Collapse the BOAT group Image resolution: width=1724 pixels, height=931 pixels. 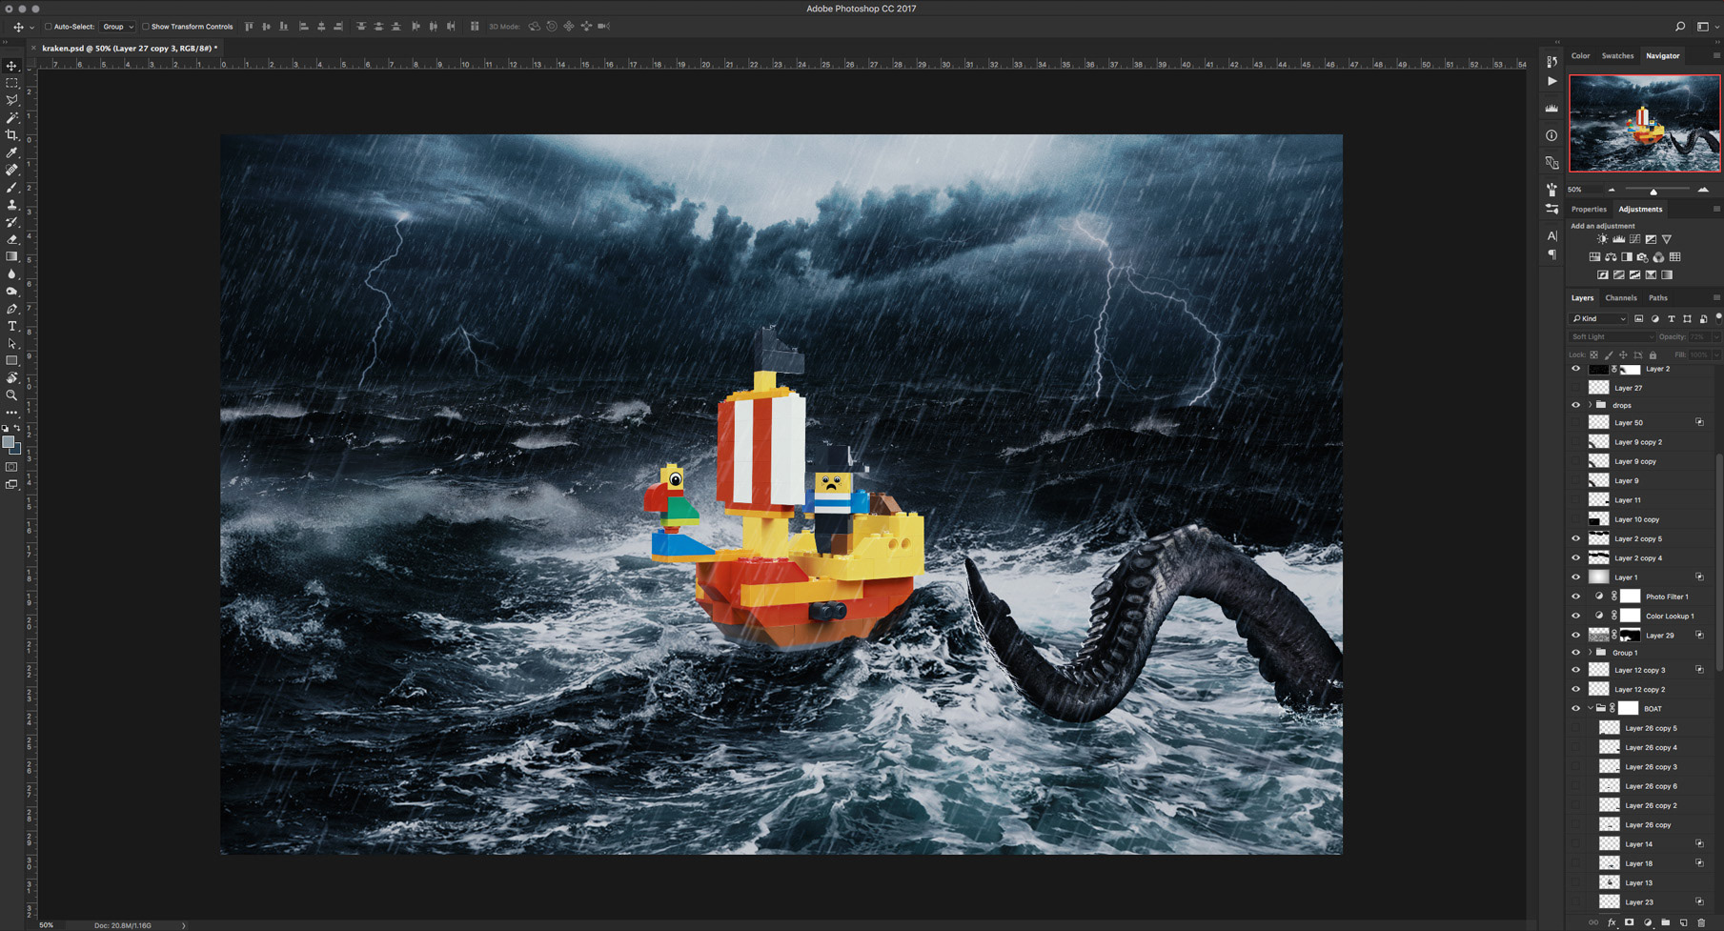click(x=1590, y=708)
